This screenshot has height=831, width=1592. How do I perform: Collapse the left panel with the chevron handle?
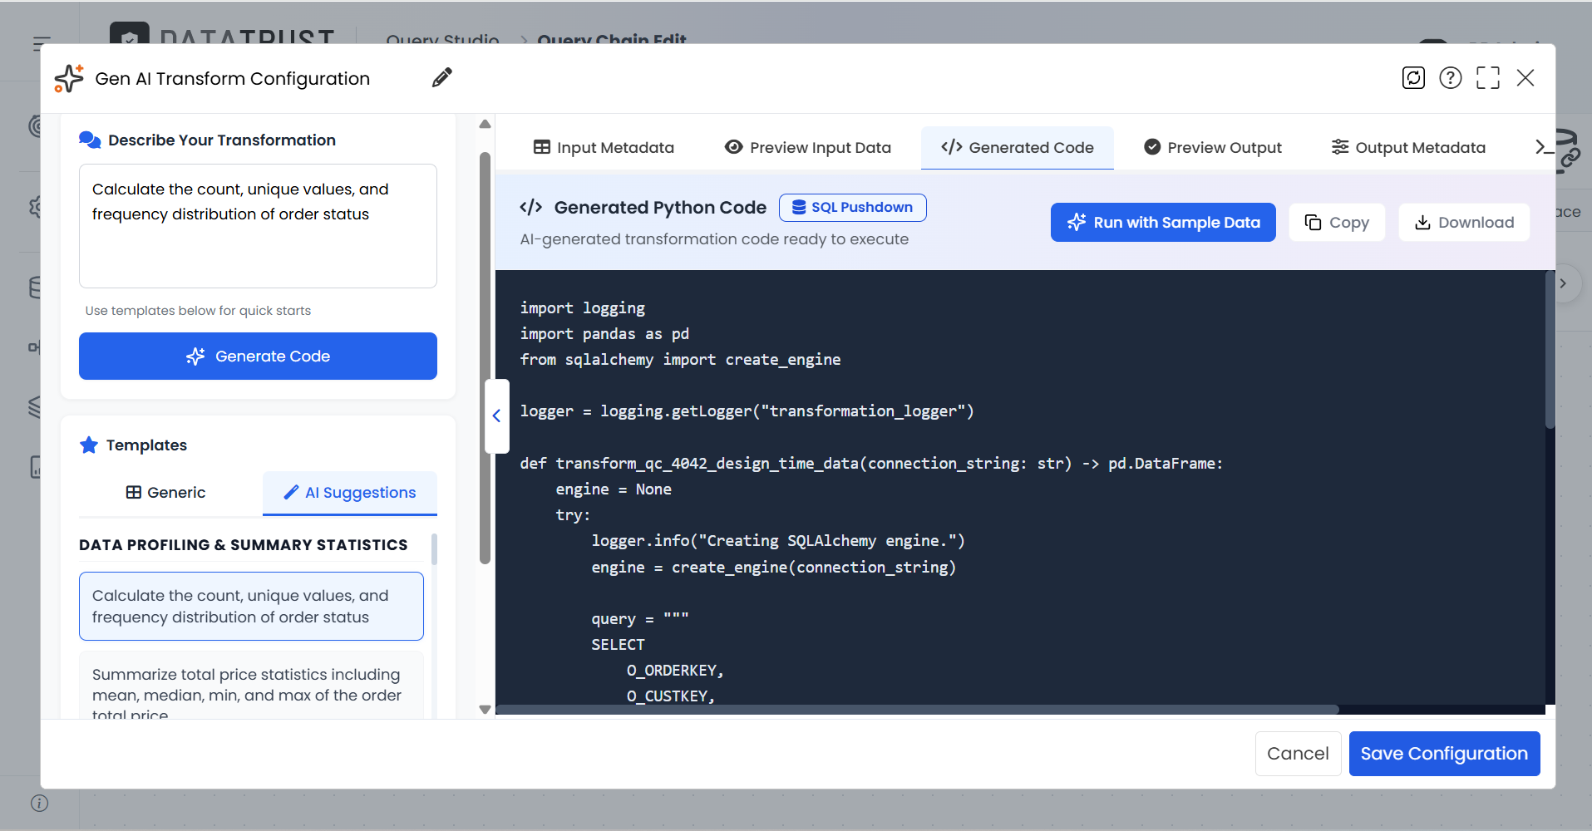[x=496, y=415]
